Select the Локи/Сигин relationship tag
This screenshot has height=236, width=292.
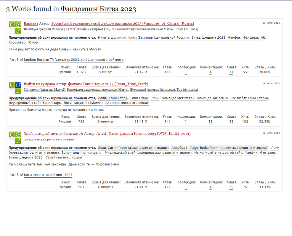click(x=133, y=148)
